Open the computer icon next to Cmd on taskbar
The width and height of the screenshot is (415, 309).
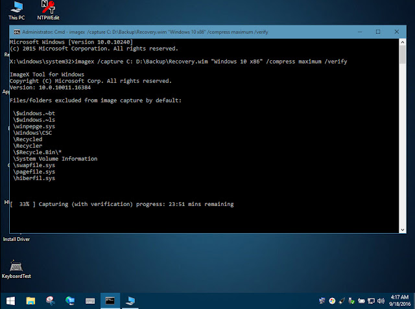(x=130, y=301)
